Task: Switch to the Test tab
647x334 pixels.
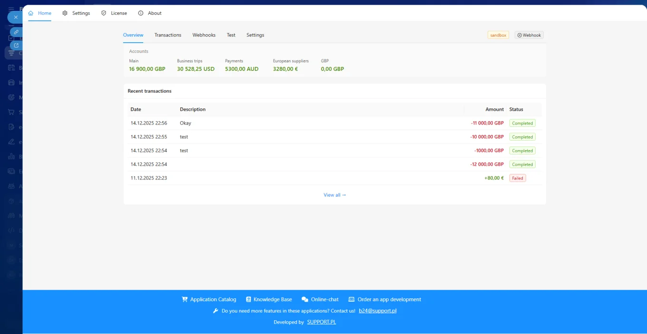Action: click(231, 35)
